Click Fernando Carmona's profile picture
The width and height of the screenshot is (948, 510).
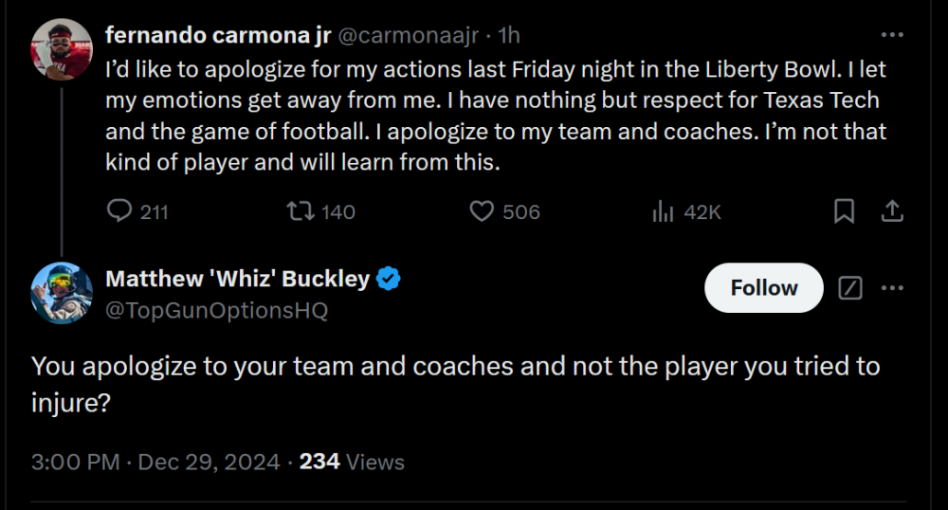tap(62, 49)
